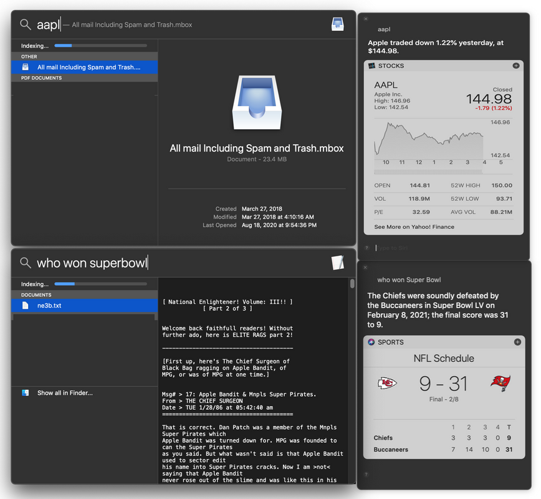Click the Chiefs row in the score table
The height and width of the screenshot is (499, 541).
443,437
